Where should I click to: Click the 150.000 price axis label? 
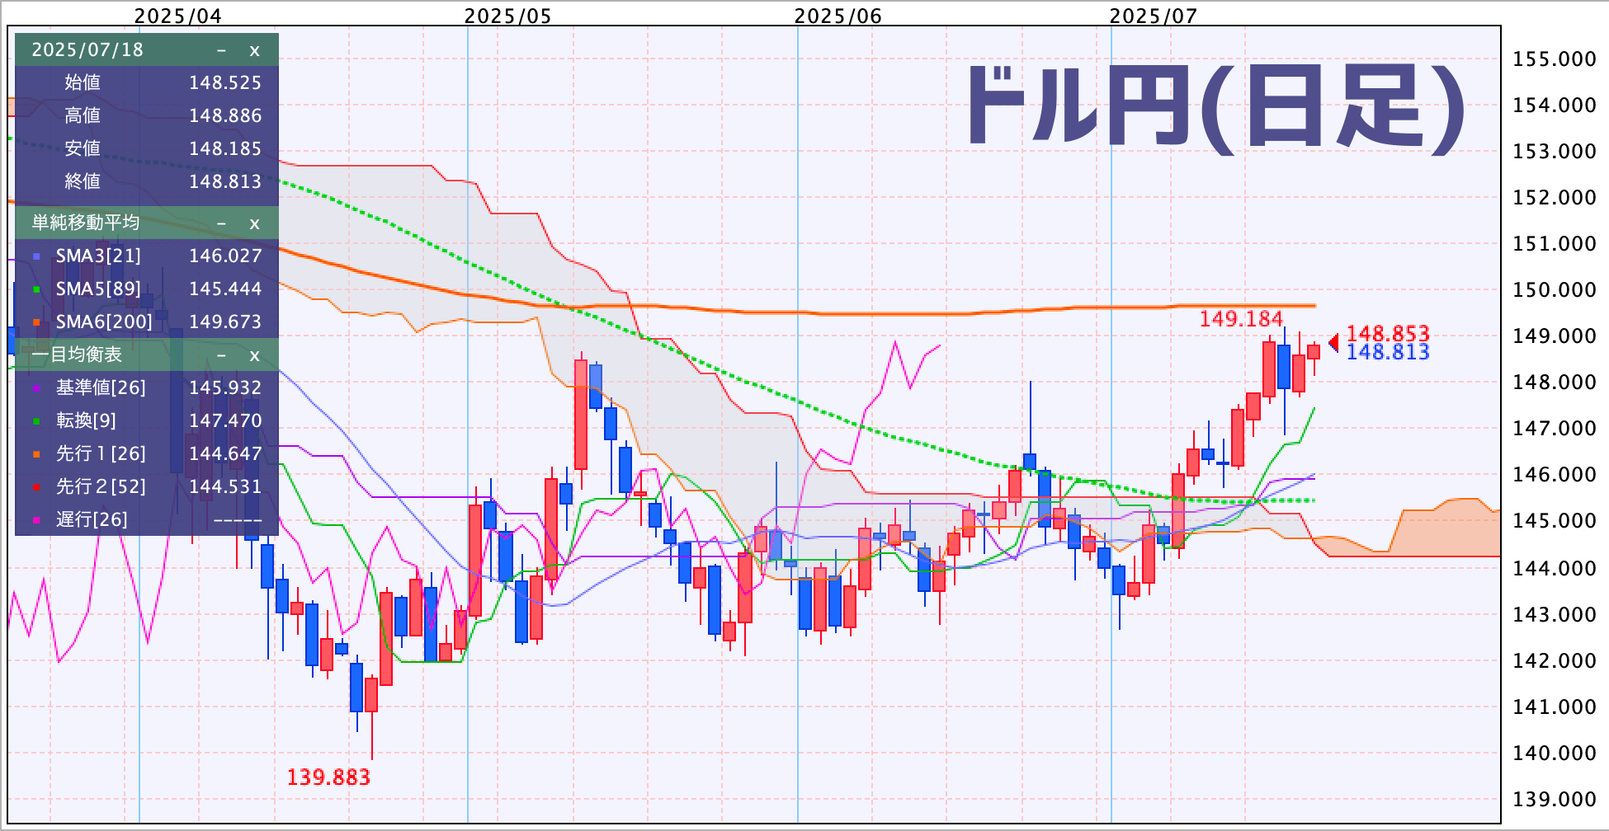click(x=1555, y=290)
